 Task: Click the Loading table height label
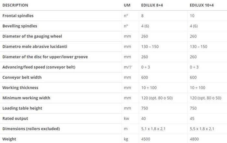tap(22, 108)
